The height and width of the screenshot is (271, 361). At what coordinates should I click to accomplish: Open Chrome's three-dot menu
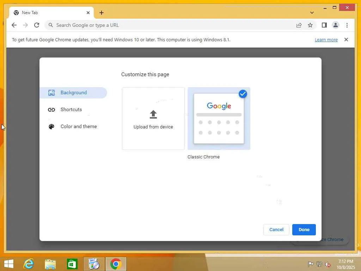pyautogui.click(x=347, y=25)
